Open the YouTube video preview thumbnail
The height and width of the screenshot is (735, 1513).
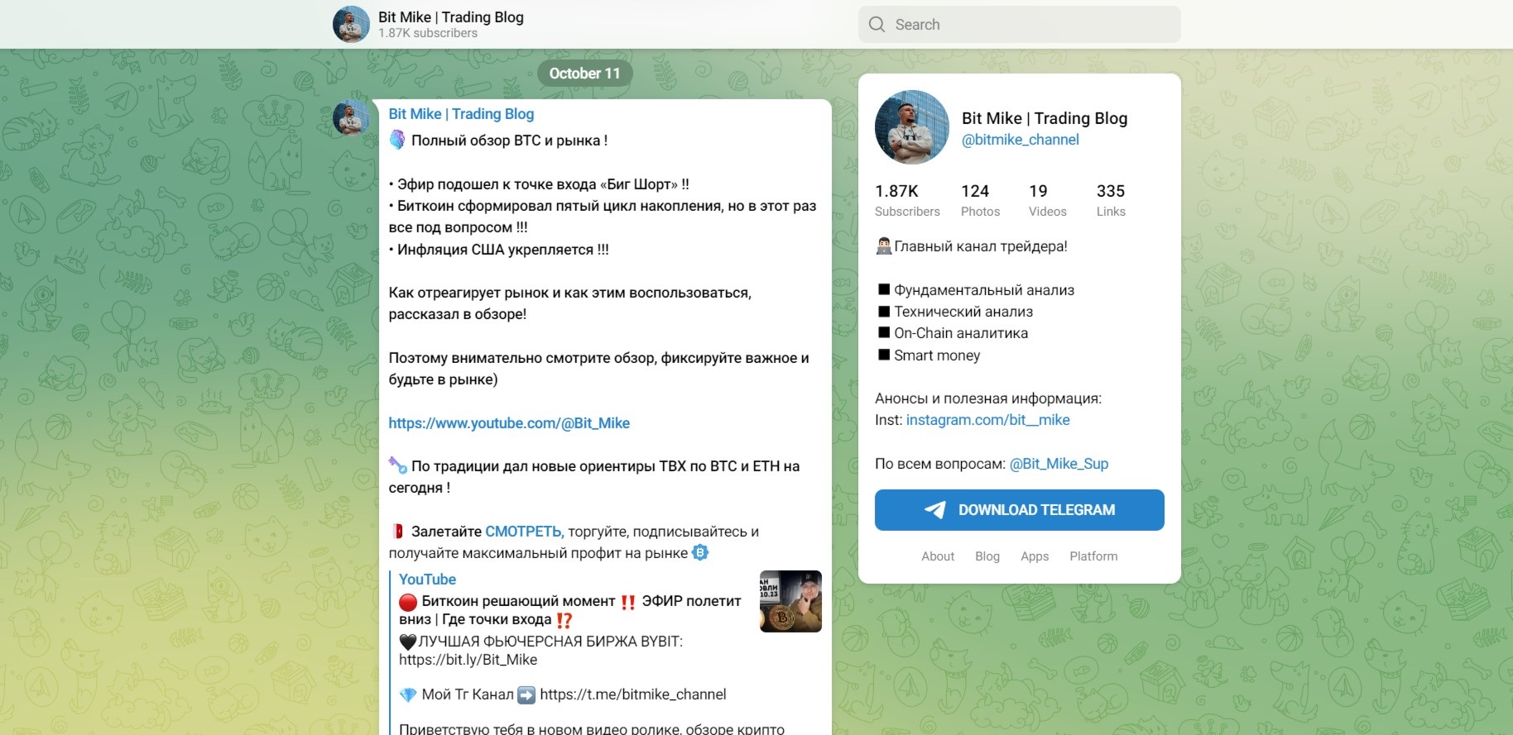pos(790,601)
